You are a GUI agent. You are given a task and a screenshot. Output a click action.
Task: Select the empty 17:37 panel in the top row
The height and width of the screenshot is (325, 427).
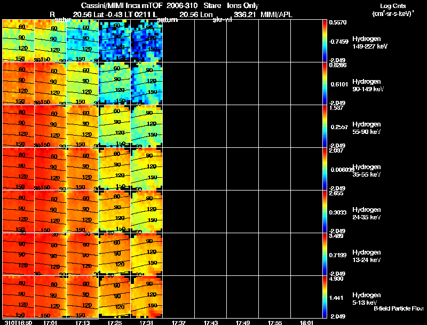[x=179, y=41]
